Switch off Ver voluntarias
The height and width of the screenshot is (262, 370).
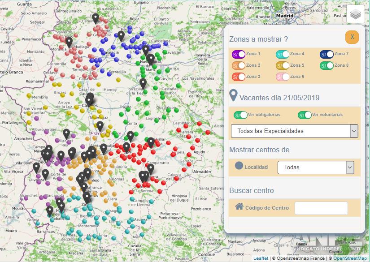(x=305, y=115)
